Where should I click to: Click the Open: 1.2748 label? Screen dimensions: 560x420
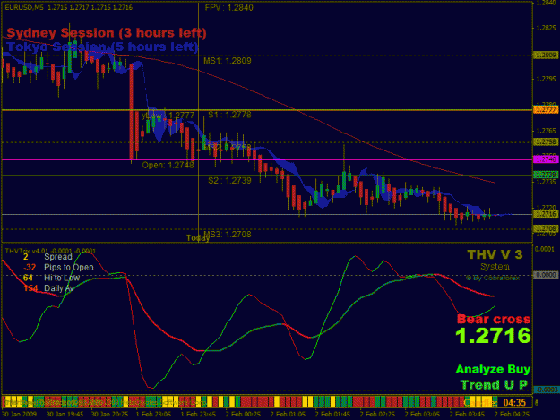point(168,165)
